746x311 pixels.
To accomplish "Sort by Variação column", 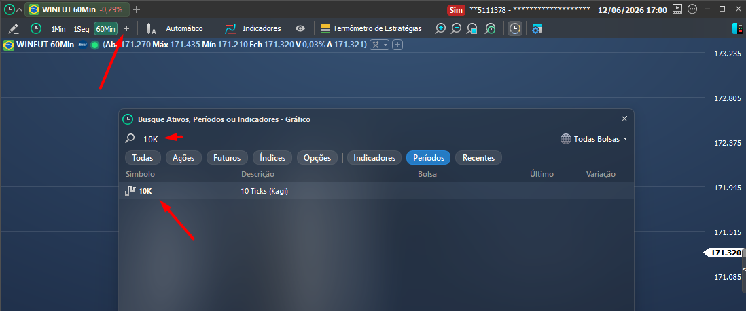I will tap(601, 174).
